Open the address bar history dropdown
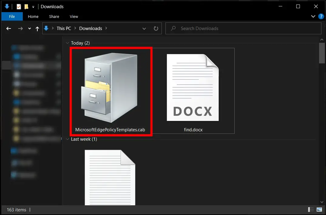 pyautogui.click(x=144, y=29)
